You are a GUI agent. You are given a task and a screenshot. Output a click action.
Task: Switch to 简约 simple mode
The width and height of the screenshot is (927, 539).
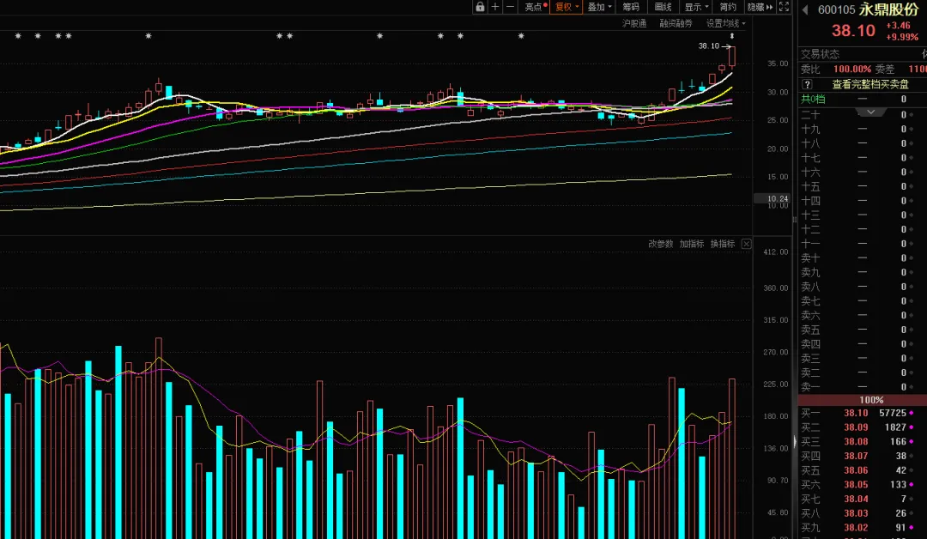pyautogui.click(x=728, y=7)
